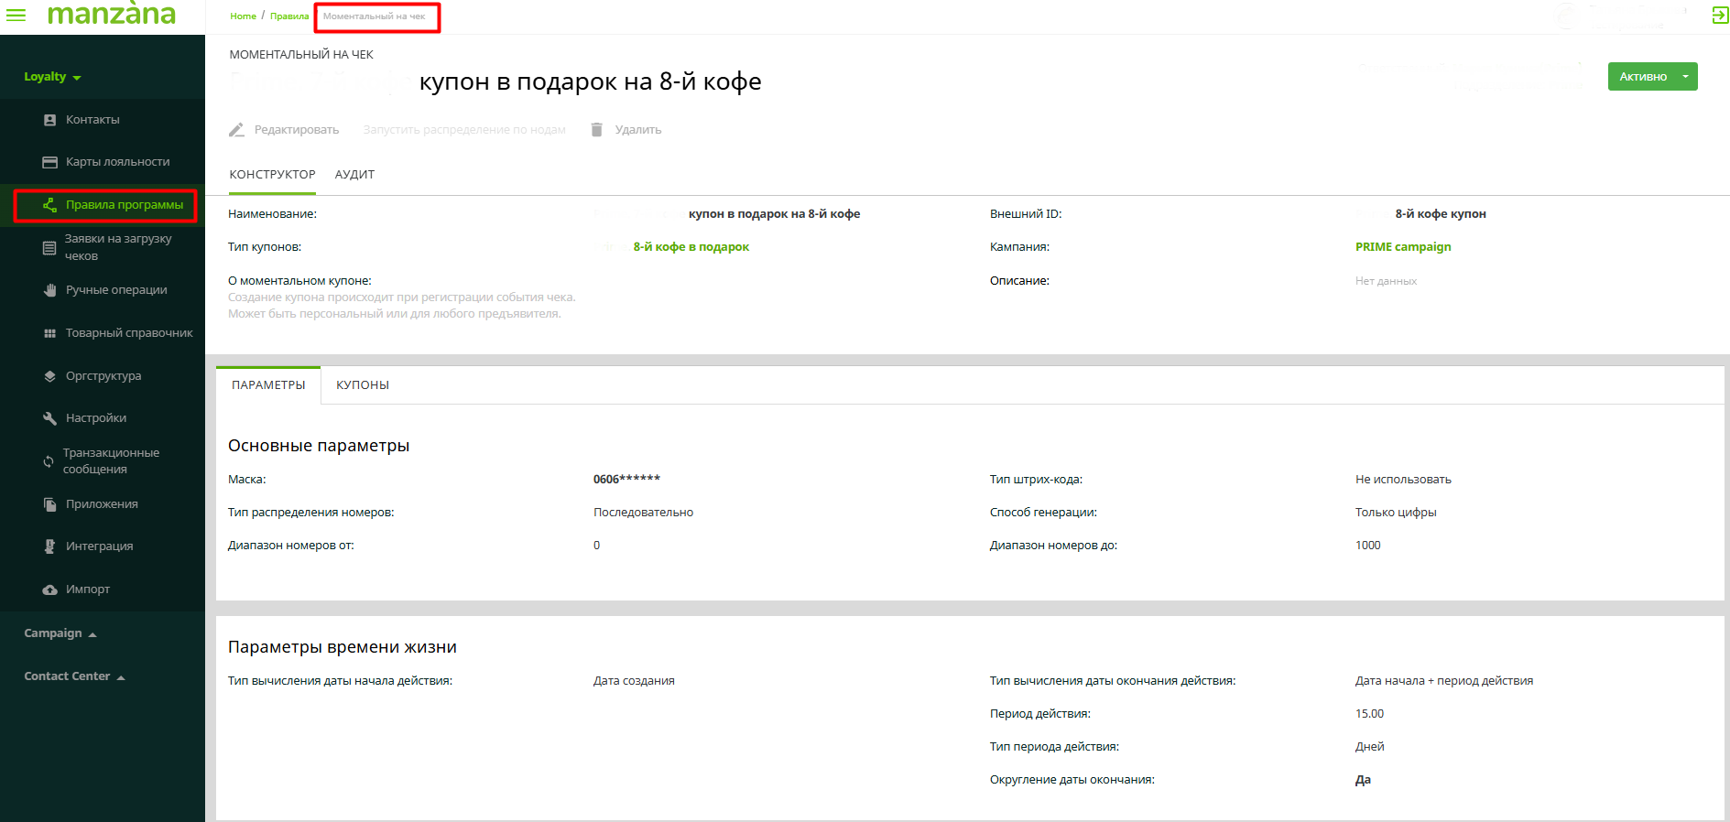Click the logout icon in top right
Image resolution: width=1730 pixels, height=822 pixels.
point(1719,16)
